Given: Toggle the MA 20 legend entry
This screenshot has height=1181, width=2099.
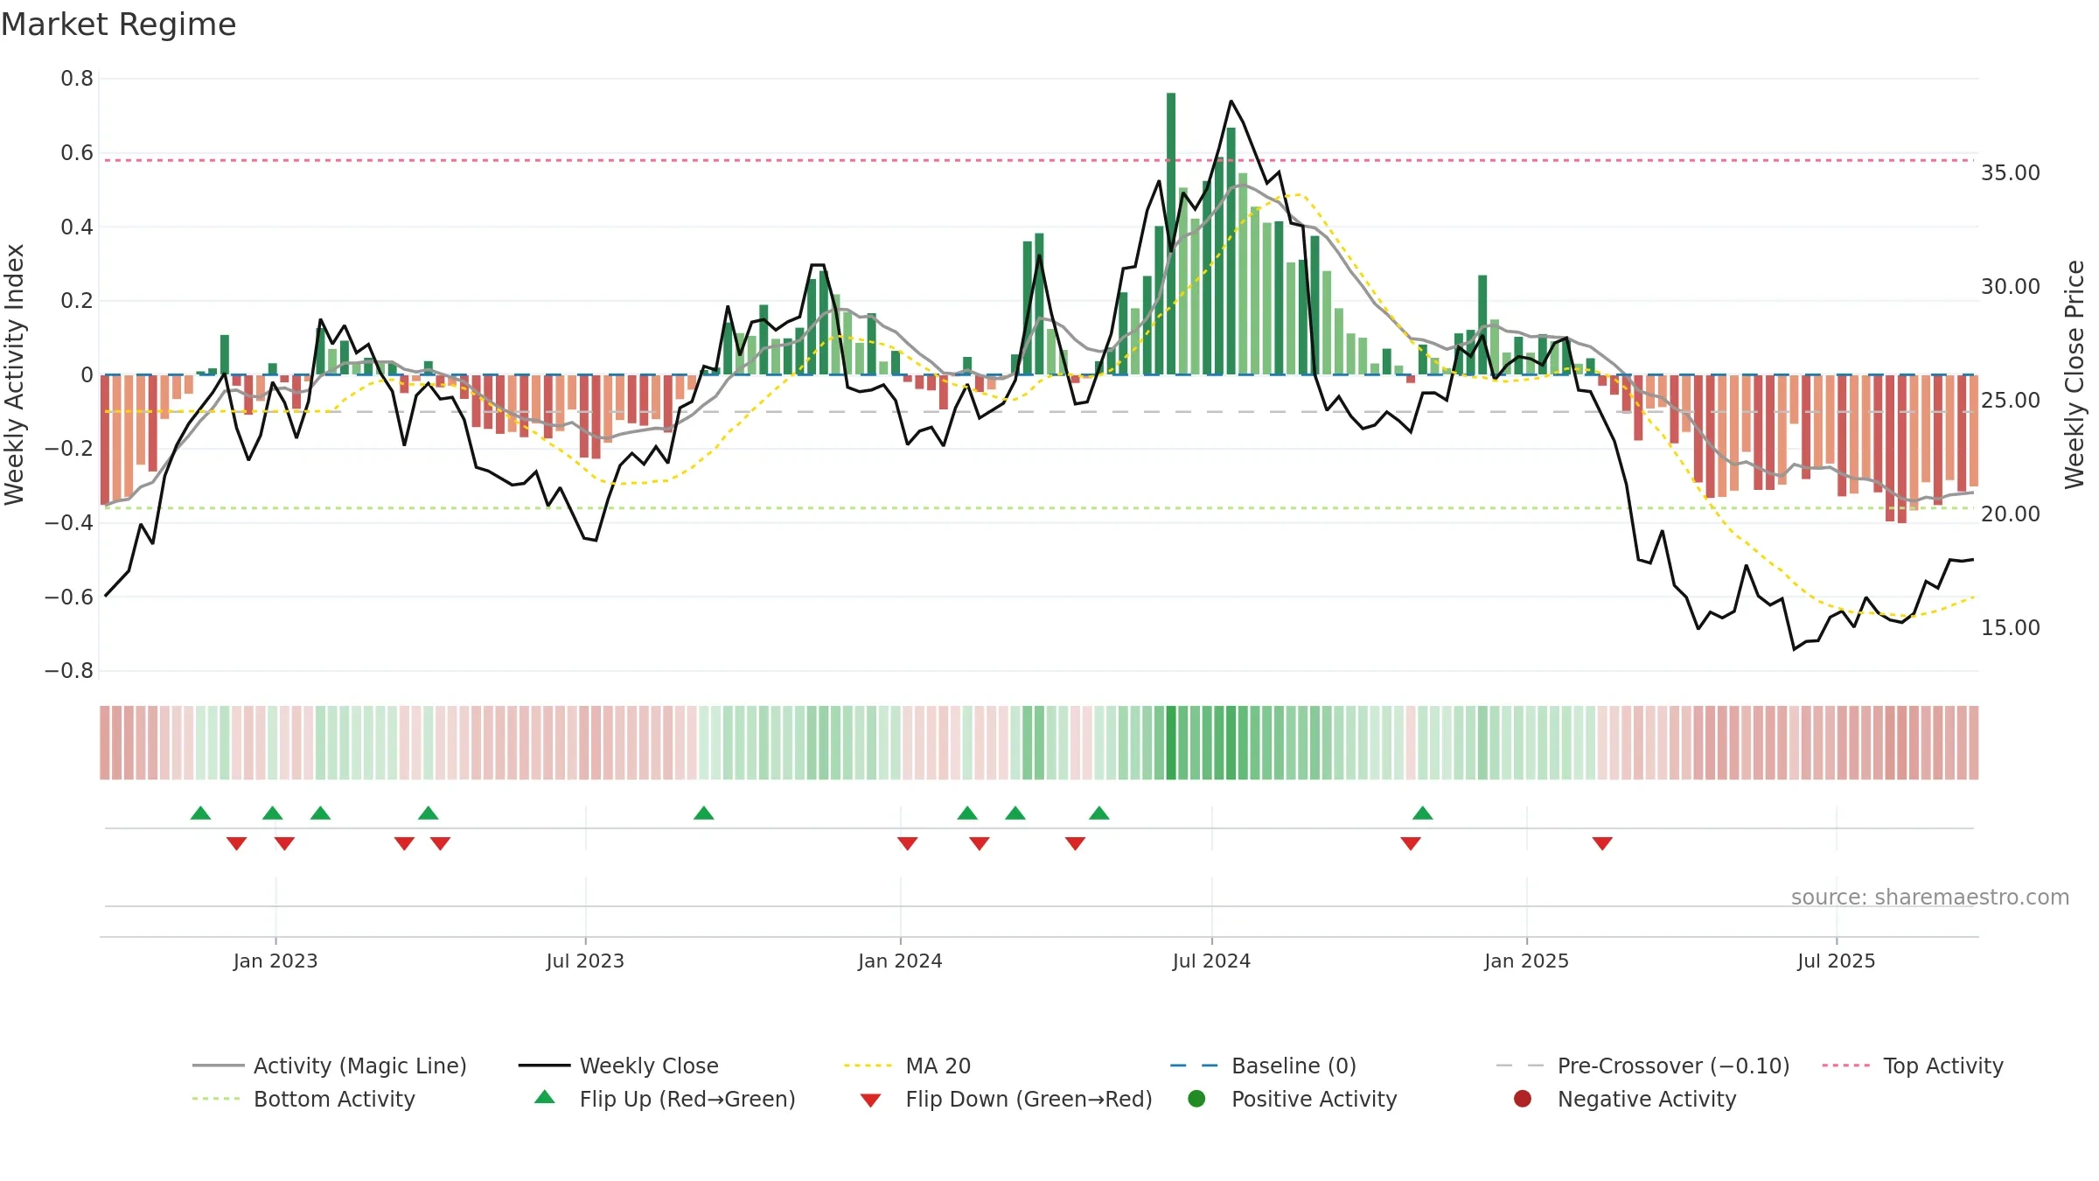Looking at the screenshot, I should coord(907,1066).
